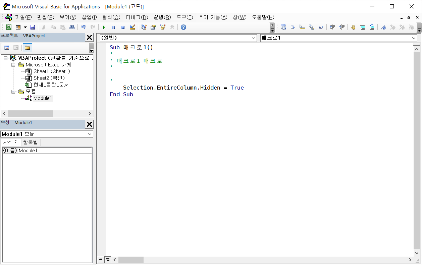Click the List Properties/Methods icon

283,27
